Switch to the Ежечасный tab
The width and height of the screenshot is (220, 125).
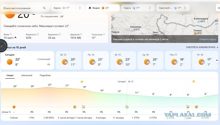(27, 76)
